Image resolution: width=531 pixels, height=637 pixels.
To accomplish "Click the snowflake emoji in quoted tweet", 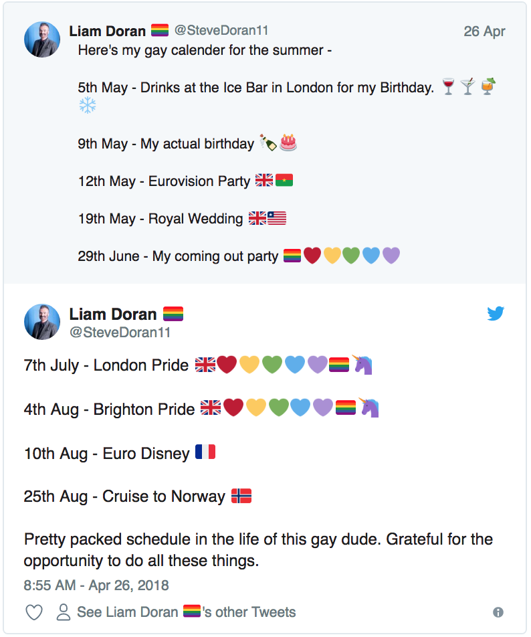I will click(87, 105).
